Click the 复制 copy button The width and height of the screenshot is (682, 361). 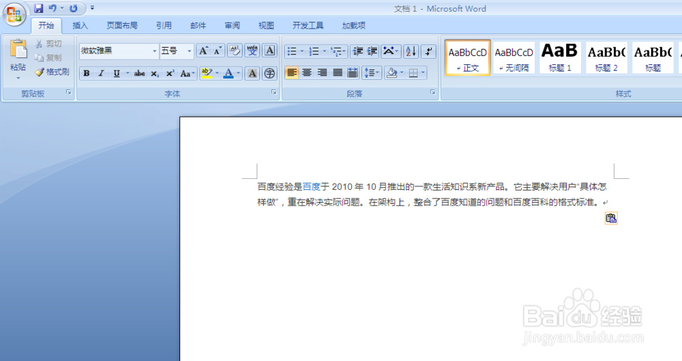tap(48, 58)
